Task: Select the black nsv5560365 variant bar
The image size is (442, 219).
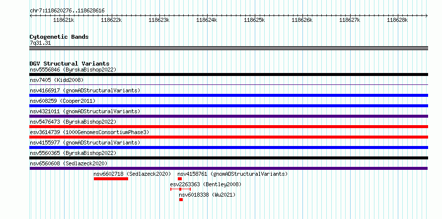Action: tap(229, 158)
